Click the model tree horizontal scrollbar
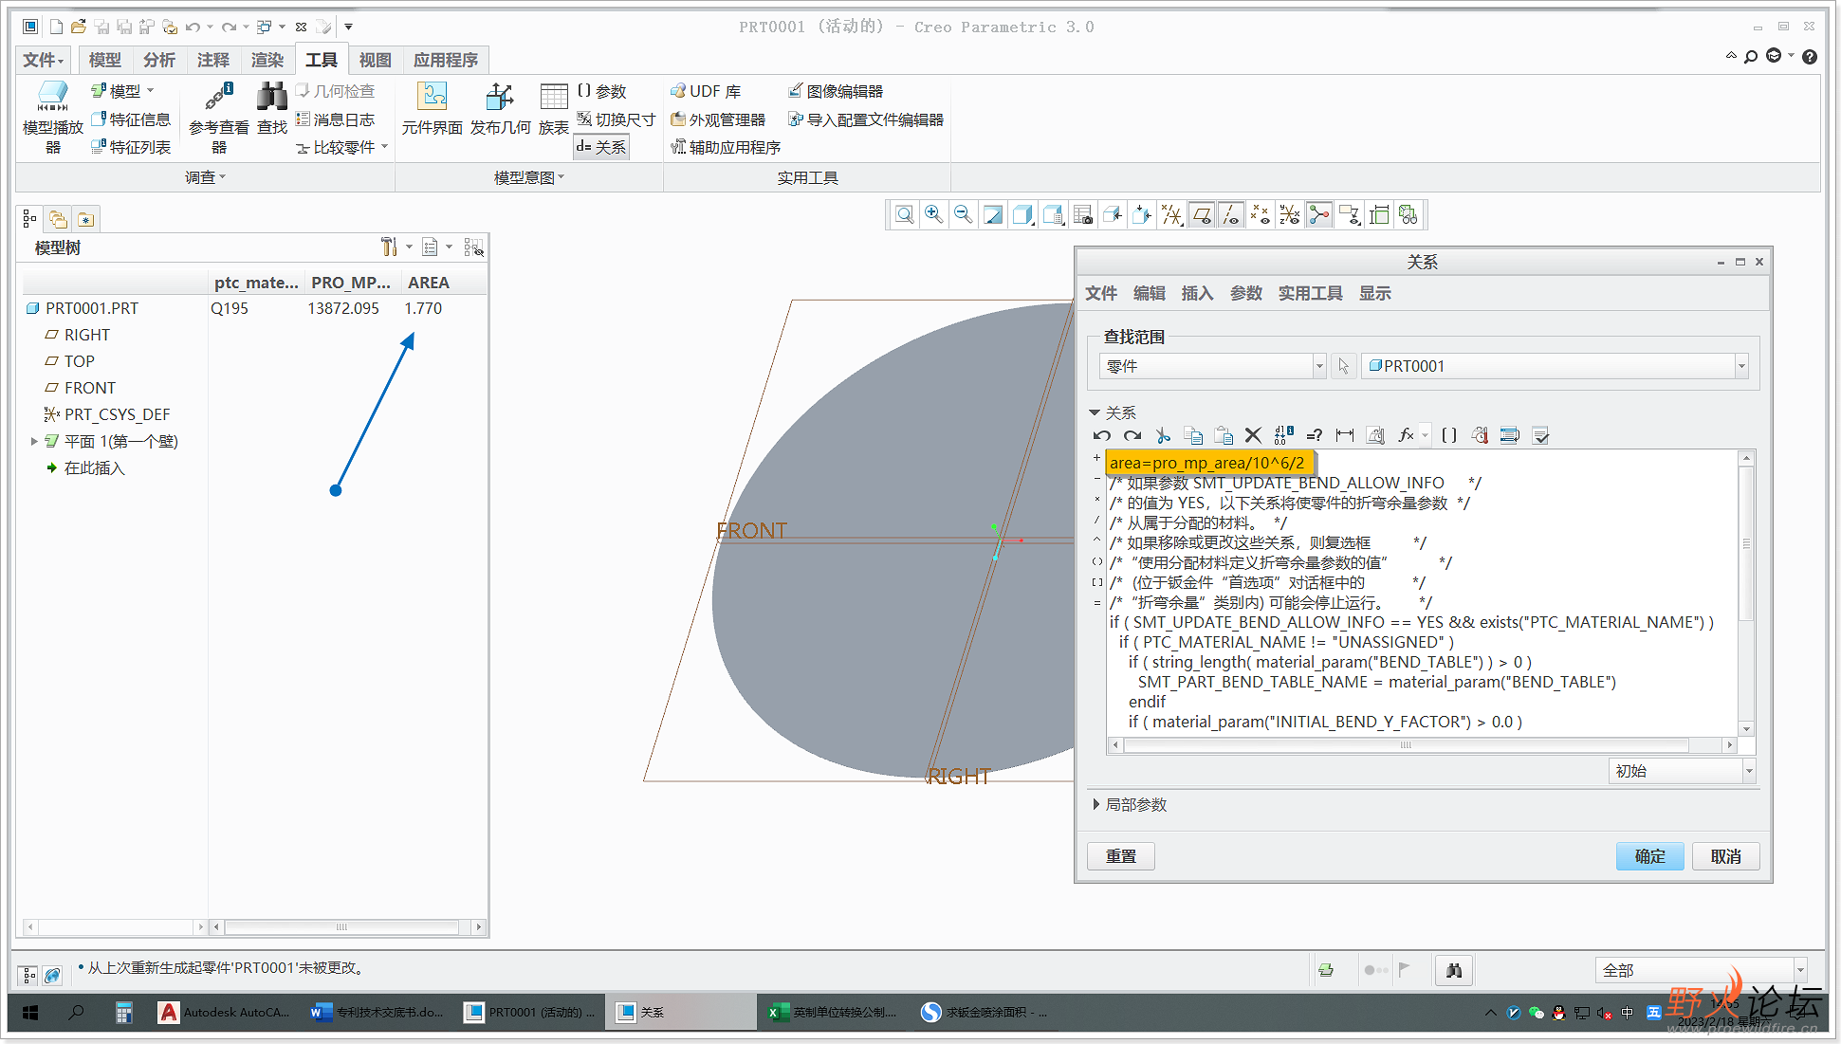1841x1044 pixels. point(346,926)
